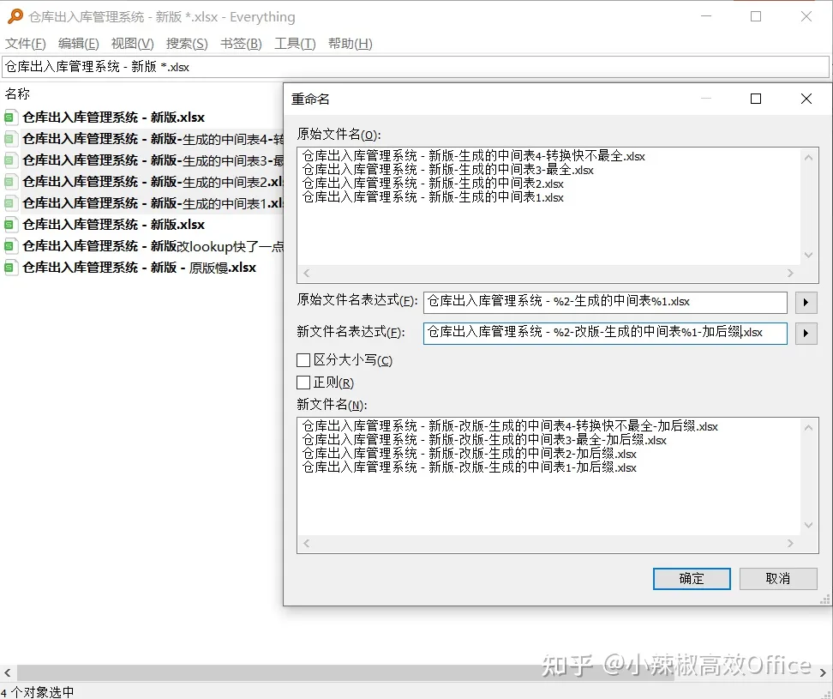The image size is (833, 699).
Task: Click the Excel icon of the second 新版.xlsx entry
Action: click(x=10, y=225)
